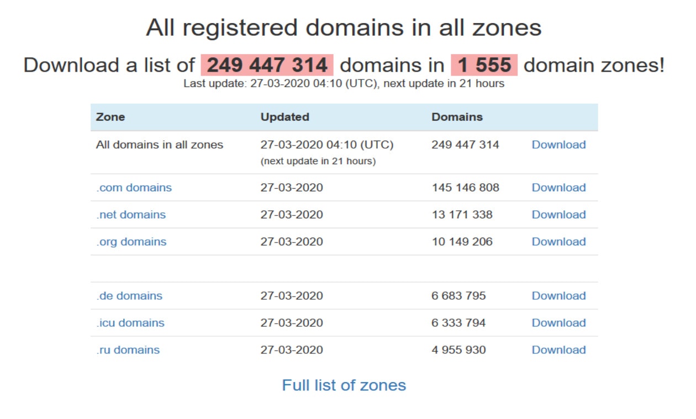Viewport: 696px width, 419px height.
Task: Click the 'Last update' line under the heading
Action: tap(344, 84)
